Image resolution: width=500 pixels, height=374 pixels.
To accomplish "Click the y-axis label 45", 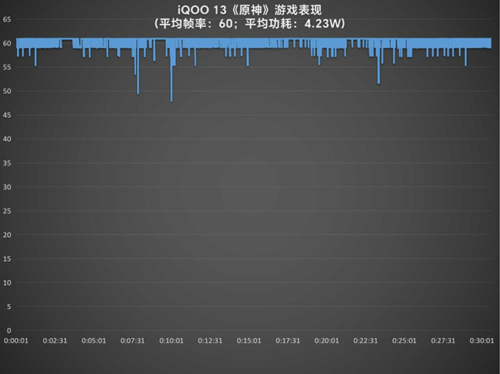I will coord(7,115).
